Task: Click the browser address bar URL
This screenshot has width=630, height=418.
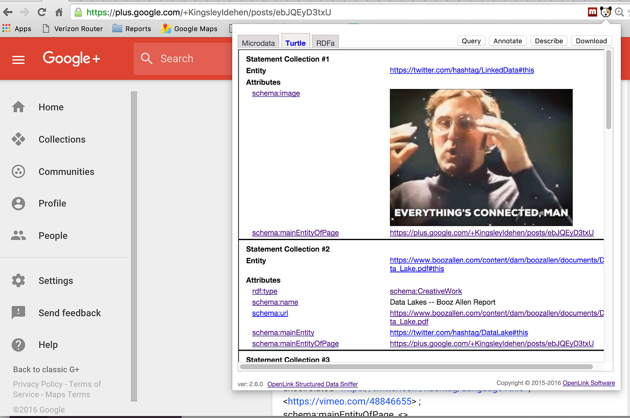Action: pyautogui.click(x=209, y=12)
